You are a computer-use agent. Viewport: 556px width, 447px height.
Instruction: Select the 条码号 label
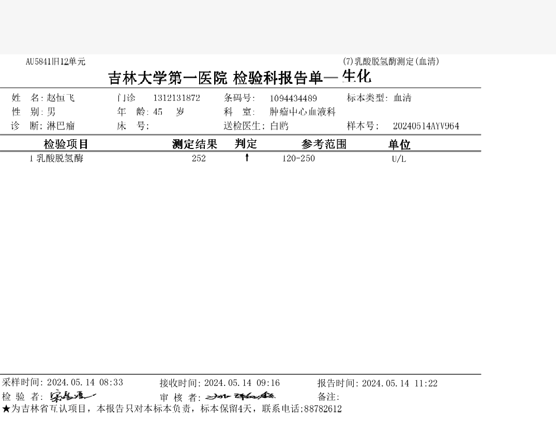(x=239, y=98)
